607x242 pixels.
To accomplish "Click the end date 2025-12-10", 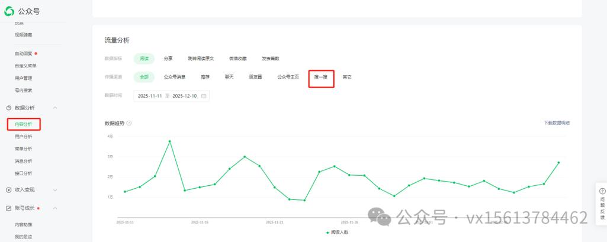I will pyautogui.click(x=185, y=96).
